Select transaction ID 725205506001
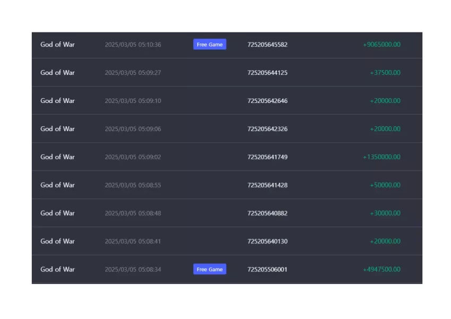This screenshot has height=319, width=451. (x=267, y=270)
